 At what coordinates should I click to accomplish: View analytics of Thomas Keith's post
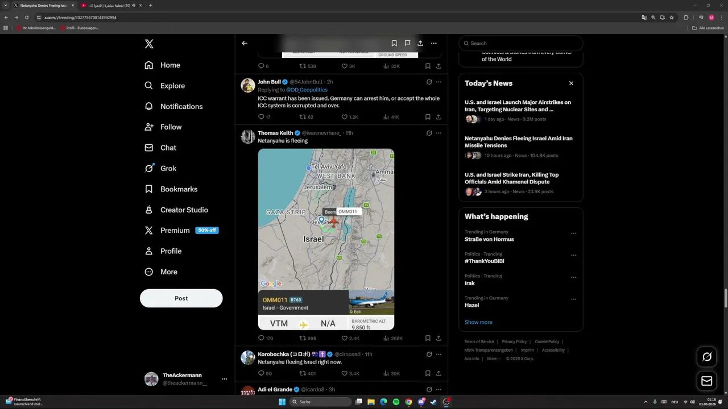point(392,338)
